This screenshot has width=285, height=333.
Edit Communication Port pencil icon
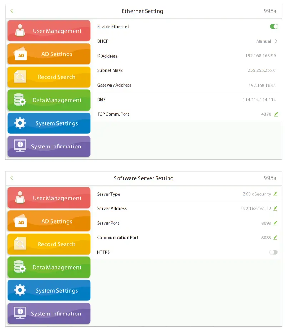pyautogui.click(x=275, y=237)
